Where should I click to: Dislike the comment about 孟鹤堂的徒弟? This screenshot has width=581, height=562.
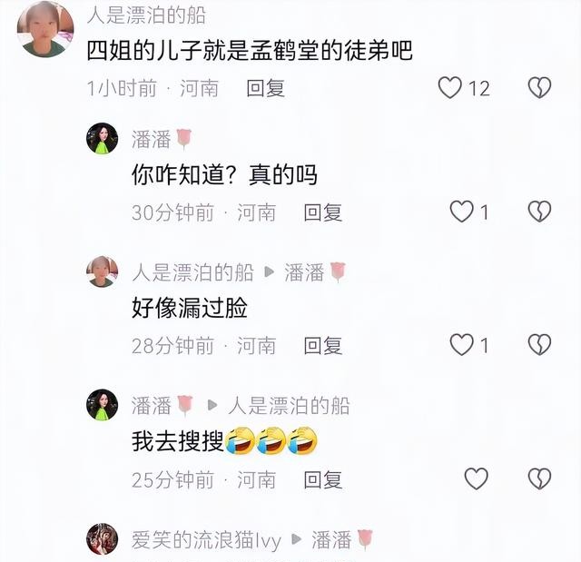pyautogui.click(x=539, y=87)
